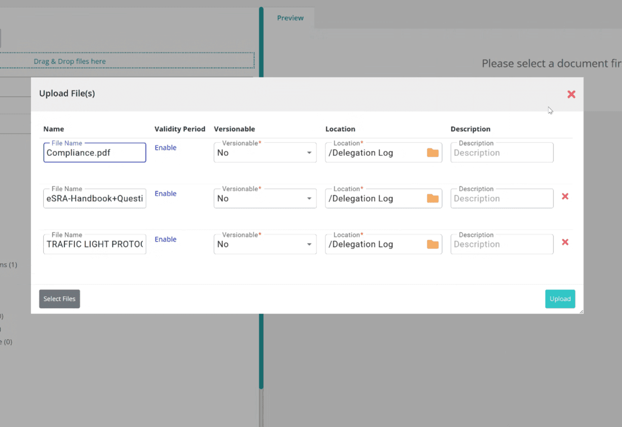This screenshot has width=622, height=427.
Task: Remove the eSRA-Handbook file row
Action: [565, 196]
